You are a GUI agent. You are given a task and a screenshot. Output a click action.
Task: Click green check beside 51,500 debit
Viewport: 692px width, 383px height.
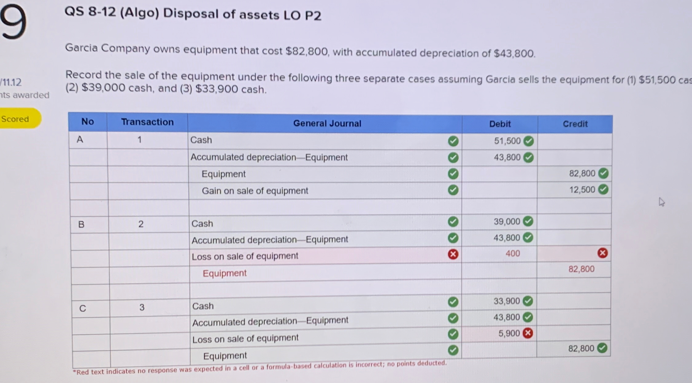point(528,141)
